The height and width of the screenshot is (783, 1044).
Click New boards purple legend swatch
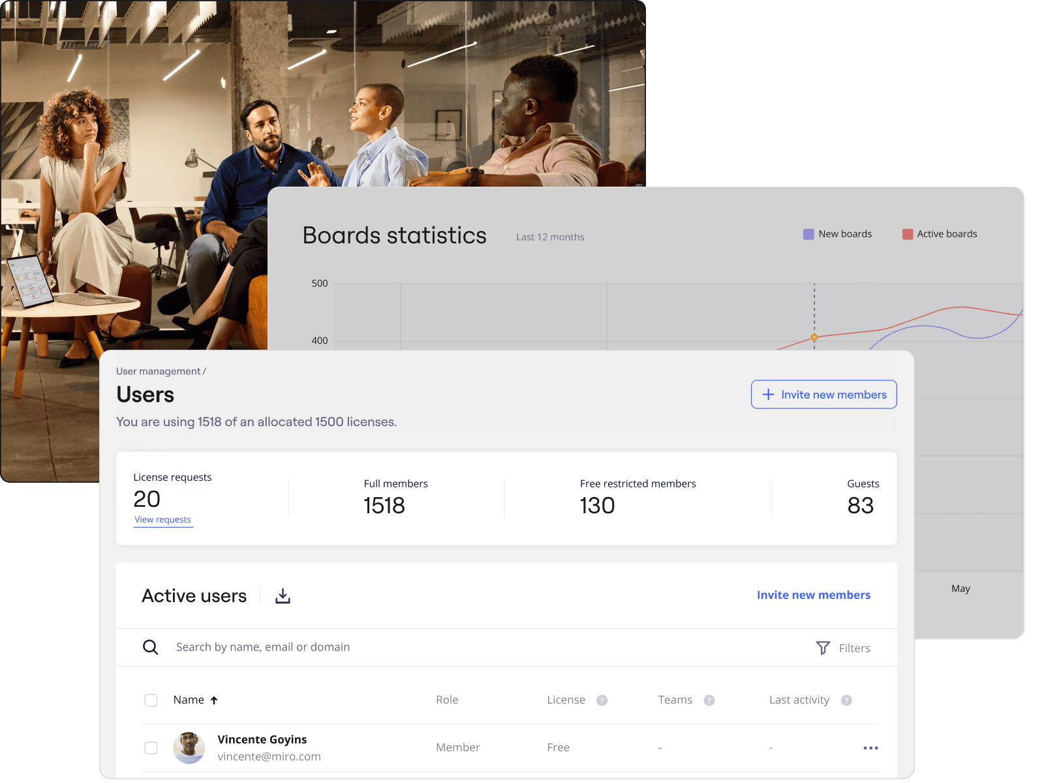coord(808,234)
